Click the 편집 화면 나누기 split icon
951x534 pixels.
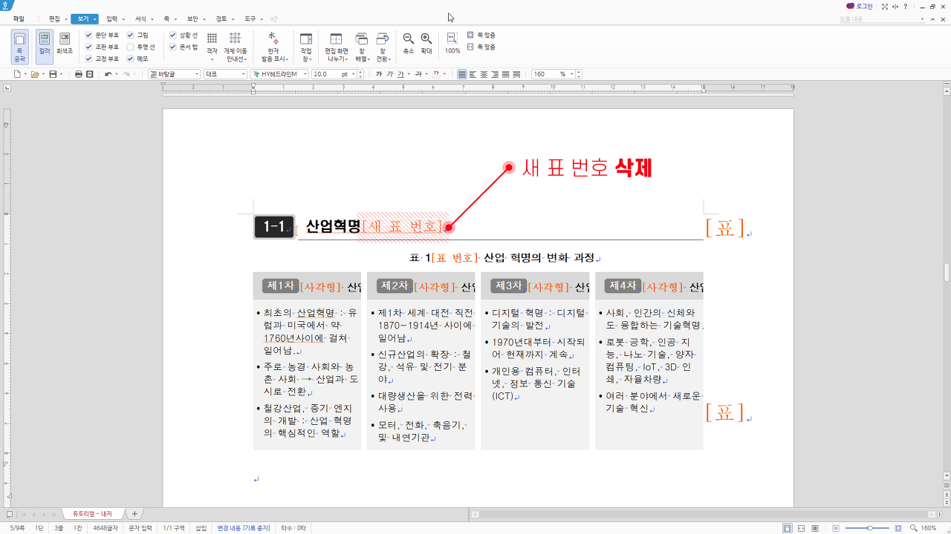click(336, 46)
